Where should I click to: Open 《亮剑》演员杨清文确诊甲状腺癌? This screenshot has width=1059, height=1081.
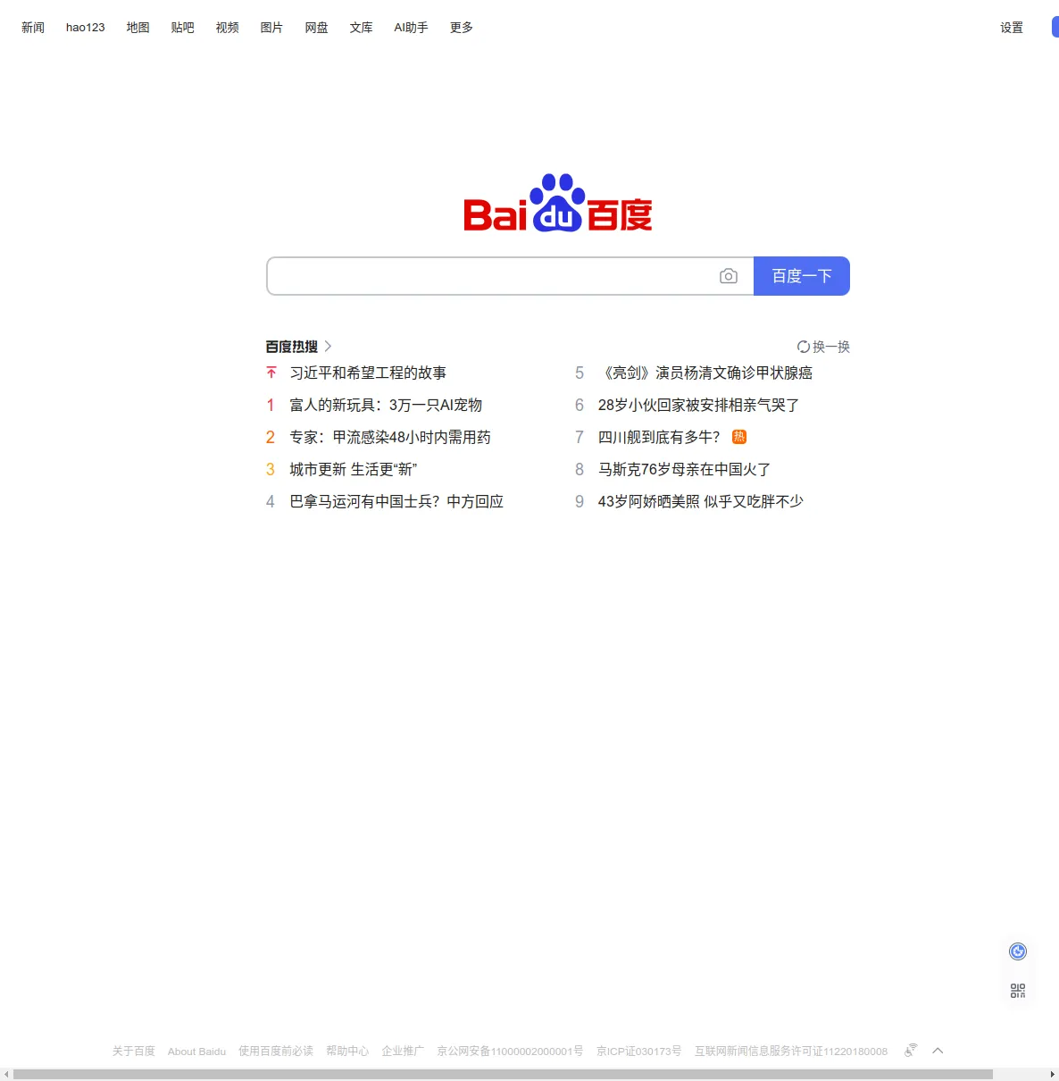click(705, 373)
